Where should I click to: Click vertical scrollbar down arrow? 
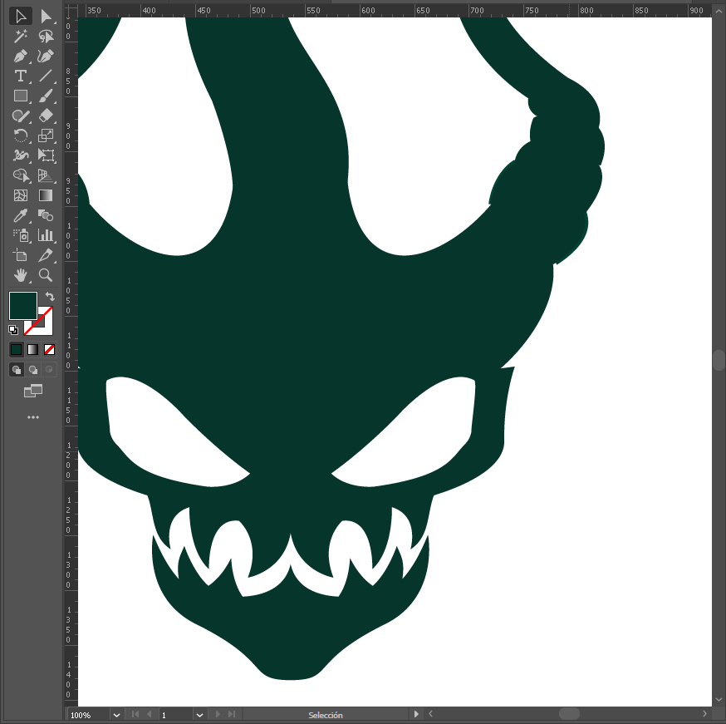pos(719,700)
